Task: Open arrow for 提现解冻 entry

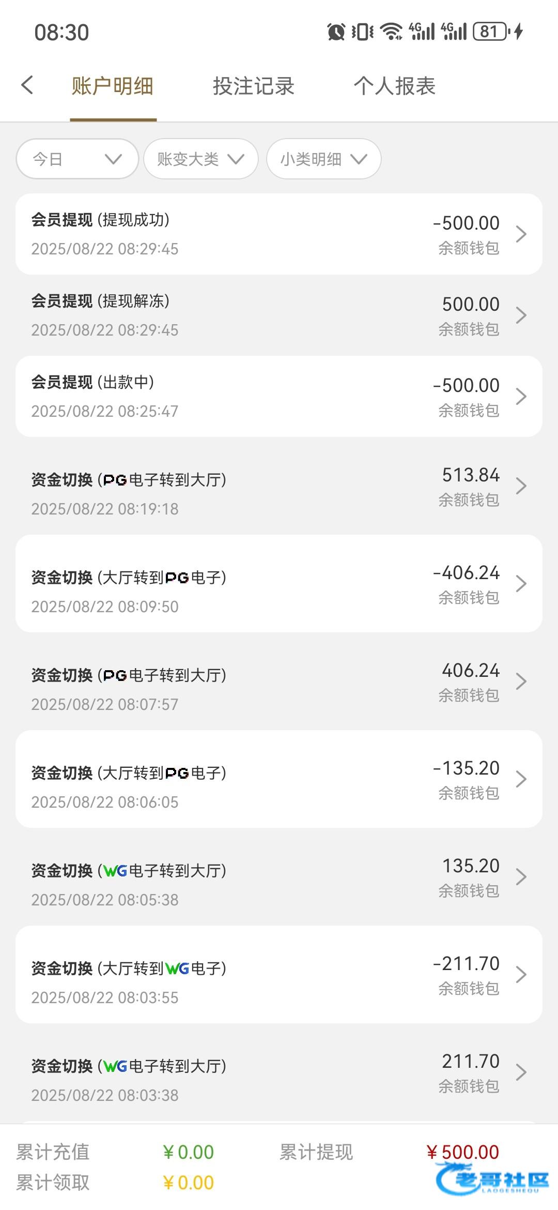Action: (x=521, y=315)
